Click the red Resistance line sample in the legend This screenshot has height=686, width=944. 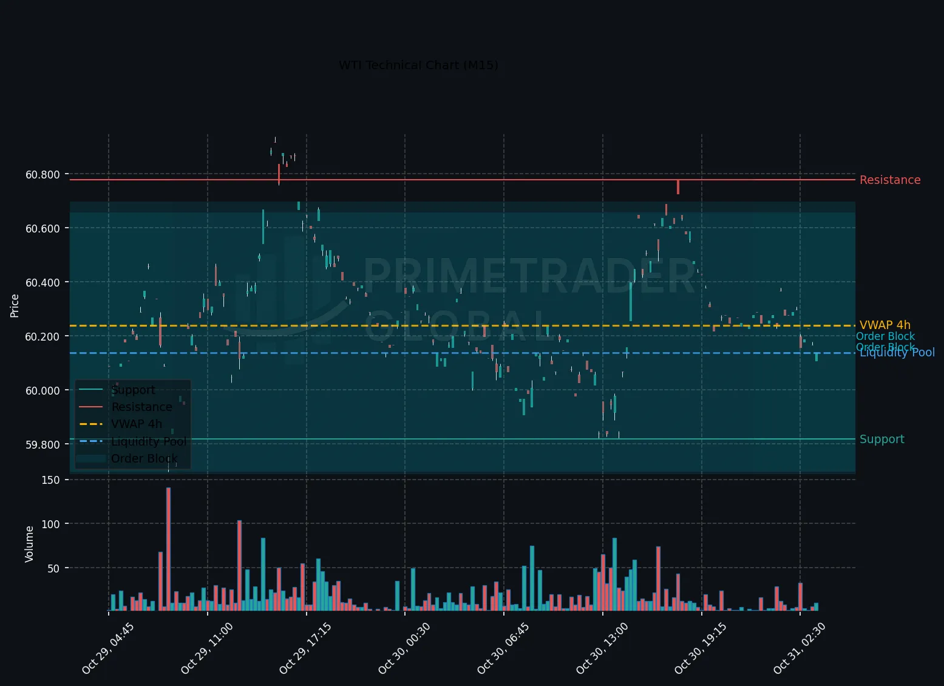92,407
